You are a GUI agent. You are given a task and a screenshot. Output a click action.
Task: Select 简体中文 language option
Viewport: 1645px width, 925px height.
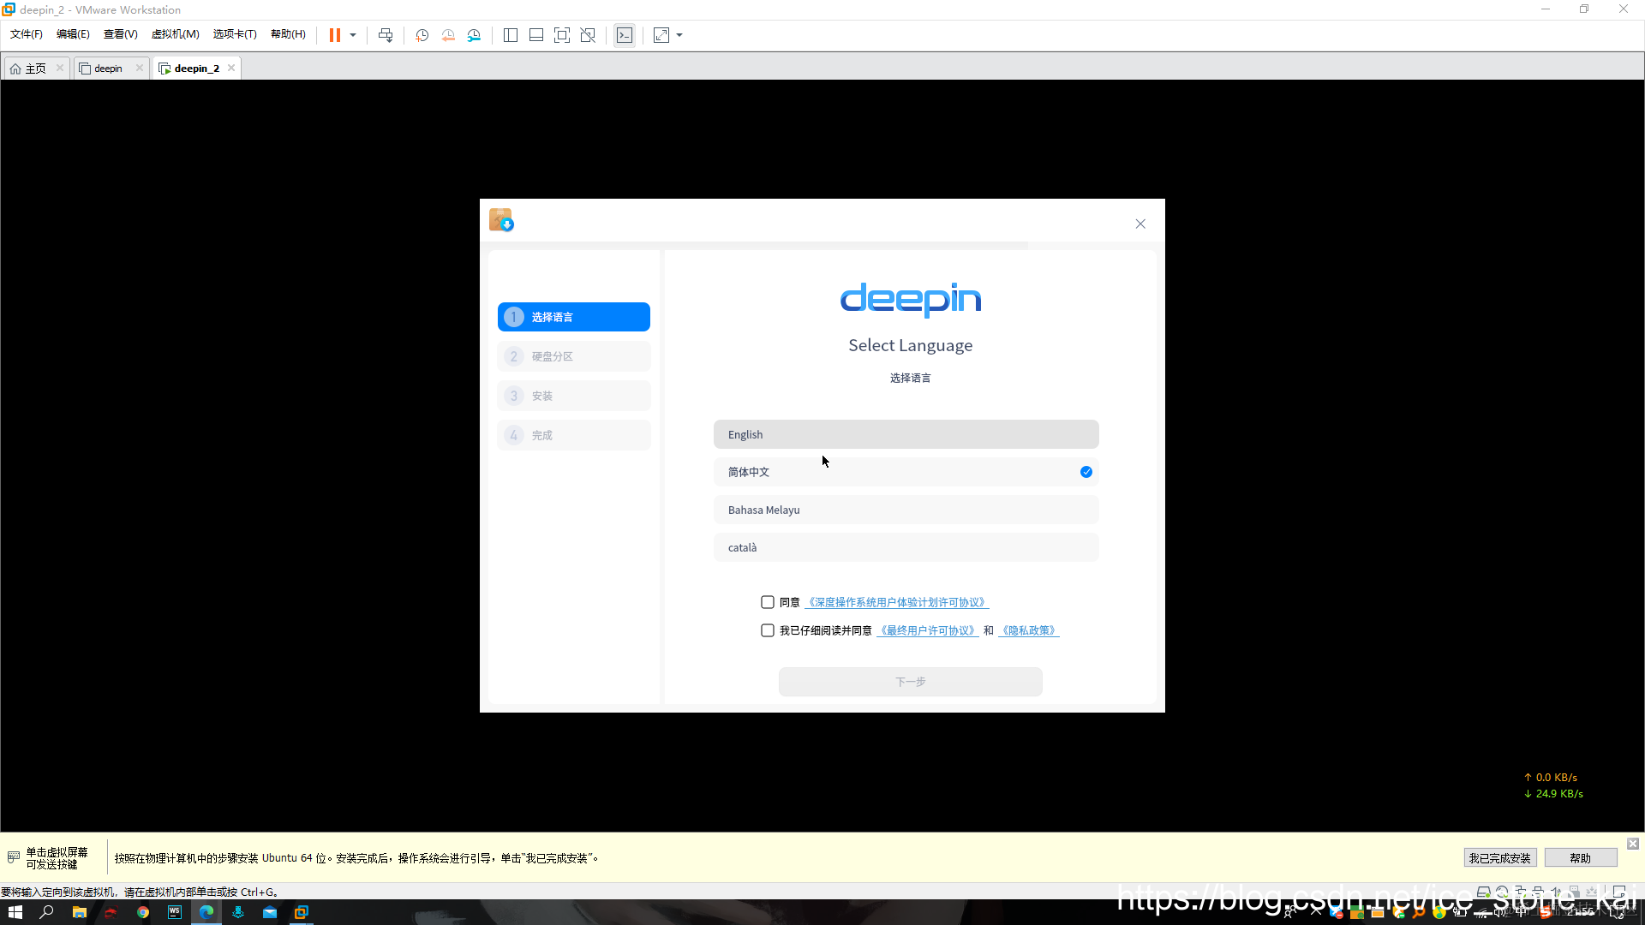[x=906, y=472]
